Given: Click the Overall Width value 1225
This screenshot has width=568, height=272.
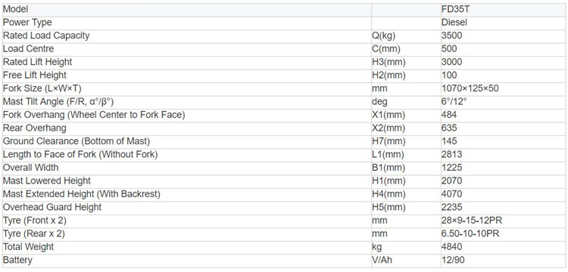Looking at the screenshot, I should click(x=451, y=168).
